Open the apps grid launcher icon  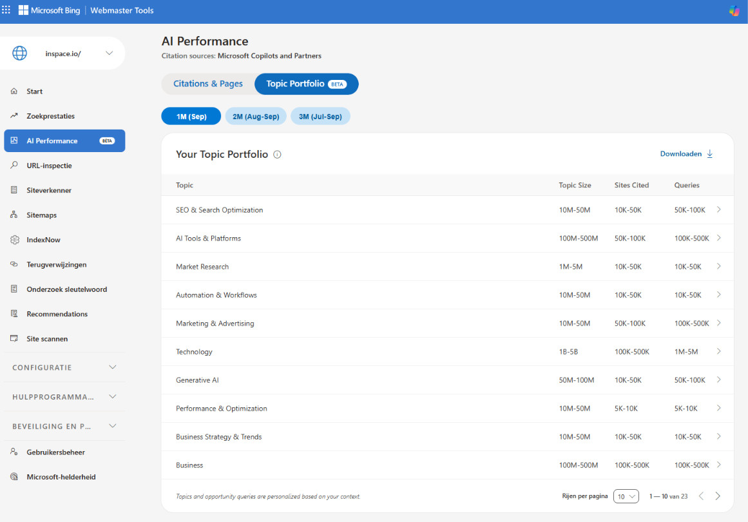pos(6,10)
